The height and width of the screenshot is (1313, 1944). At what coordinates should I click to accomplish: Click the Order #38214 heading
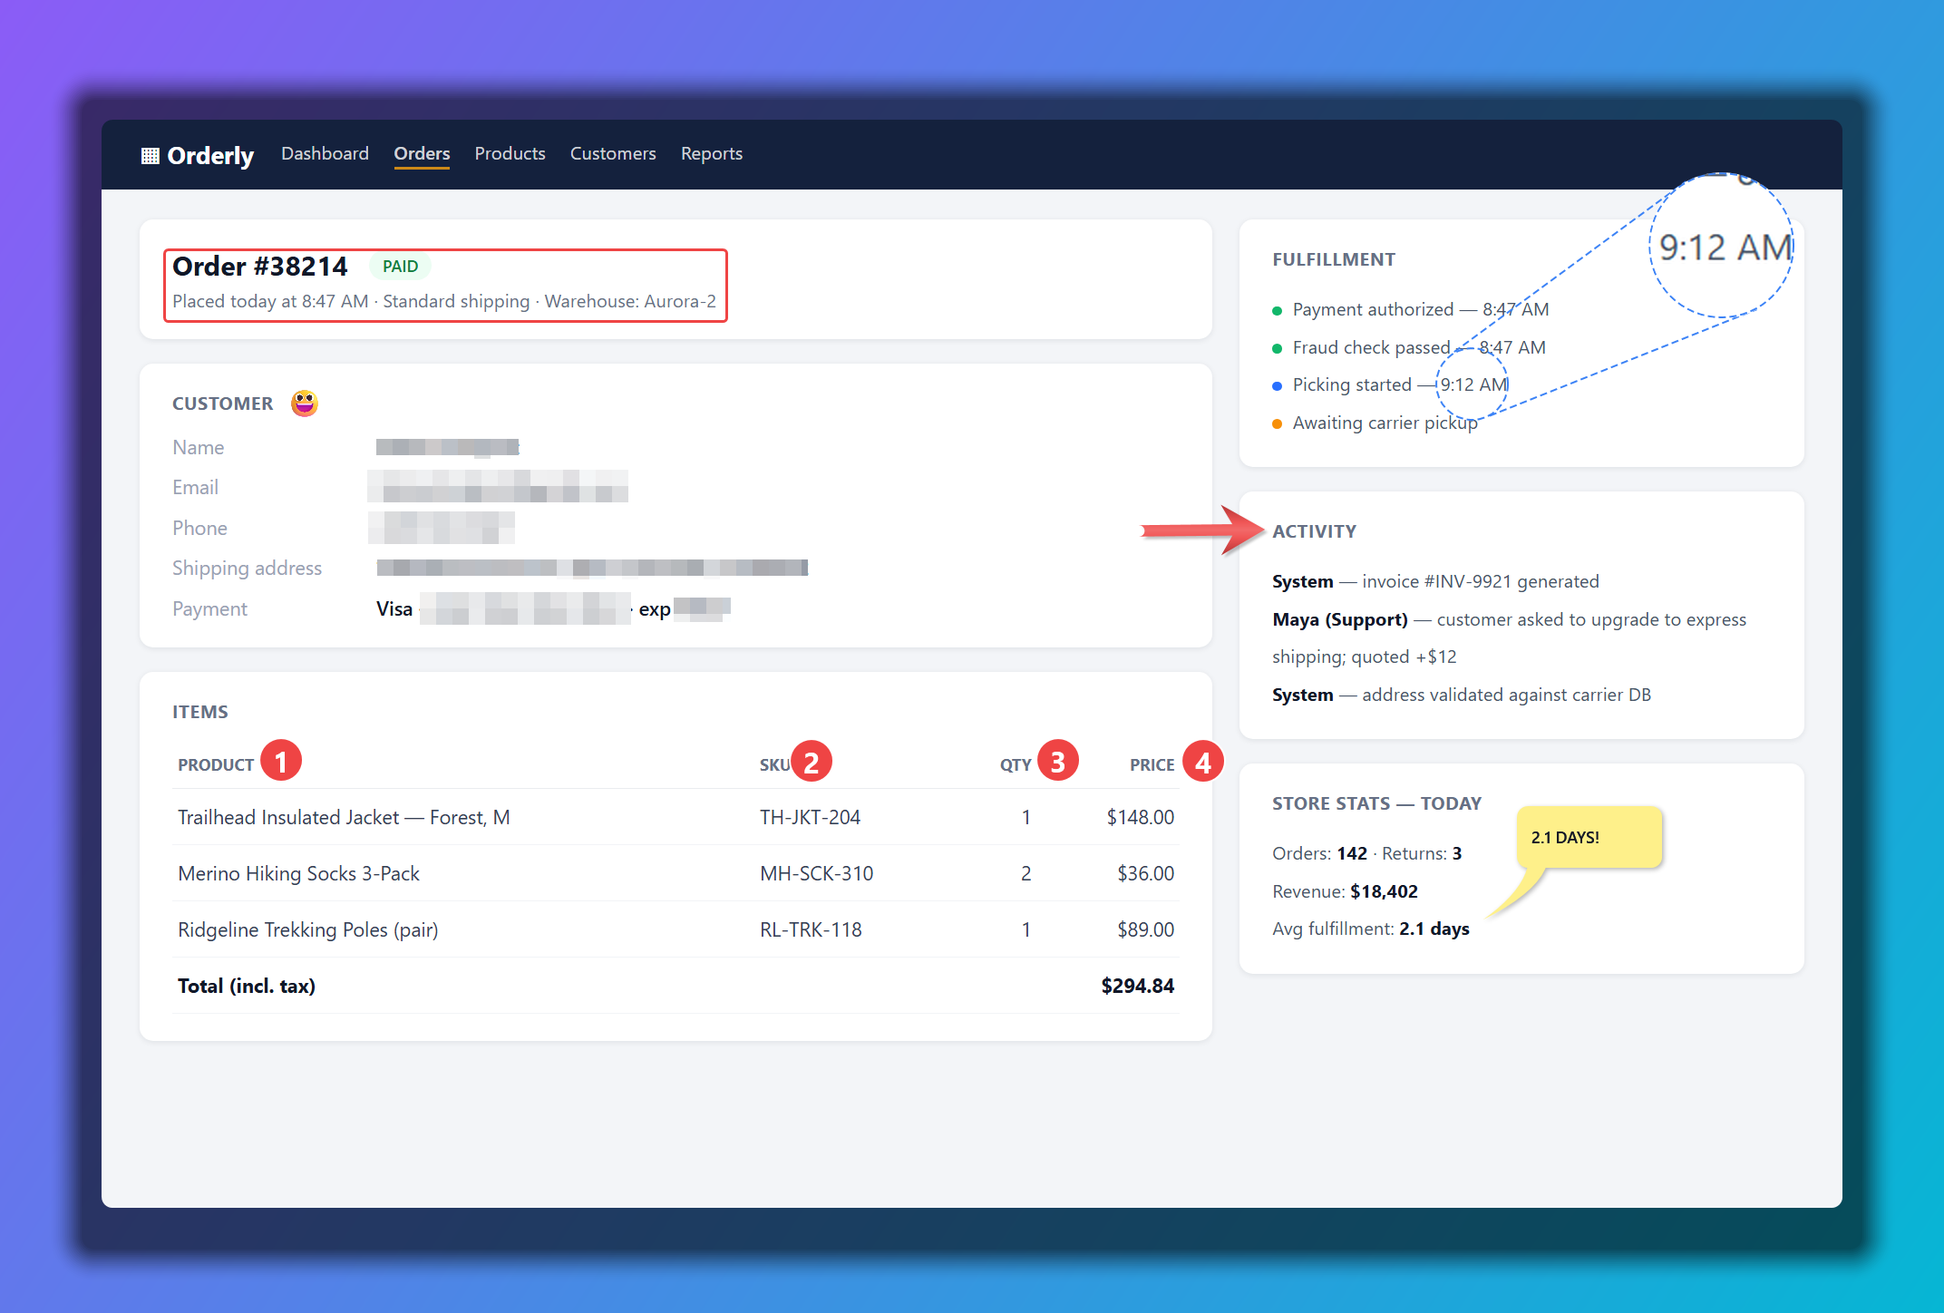pyautogui.click(x=260, y=266)
